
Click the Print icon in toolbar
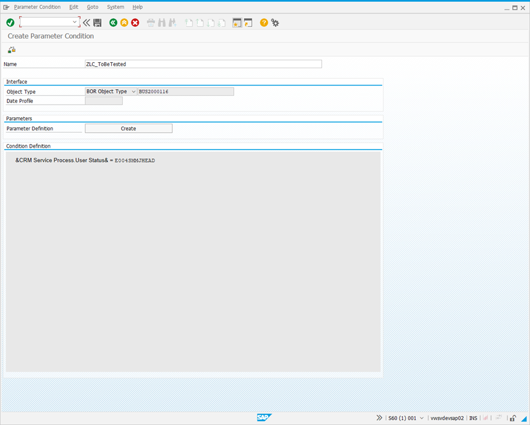(151, 23)
